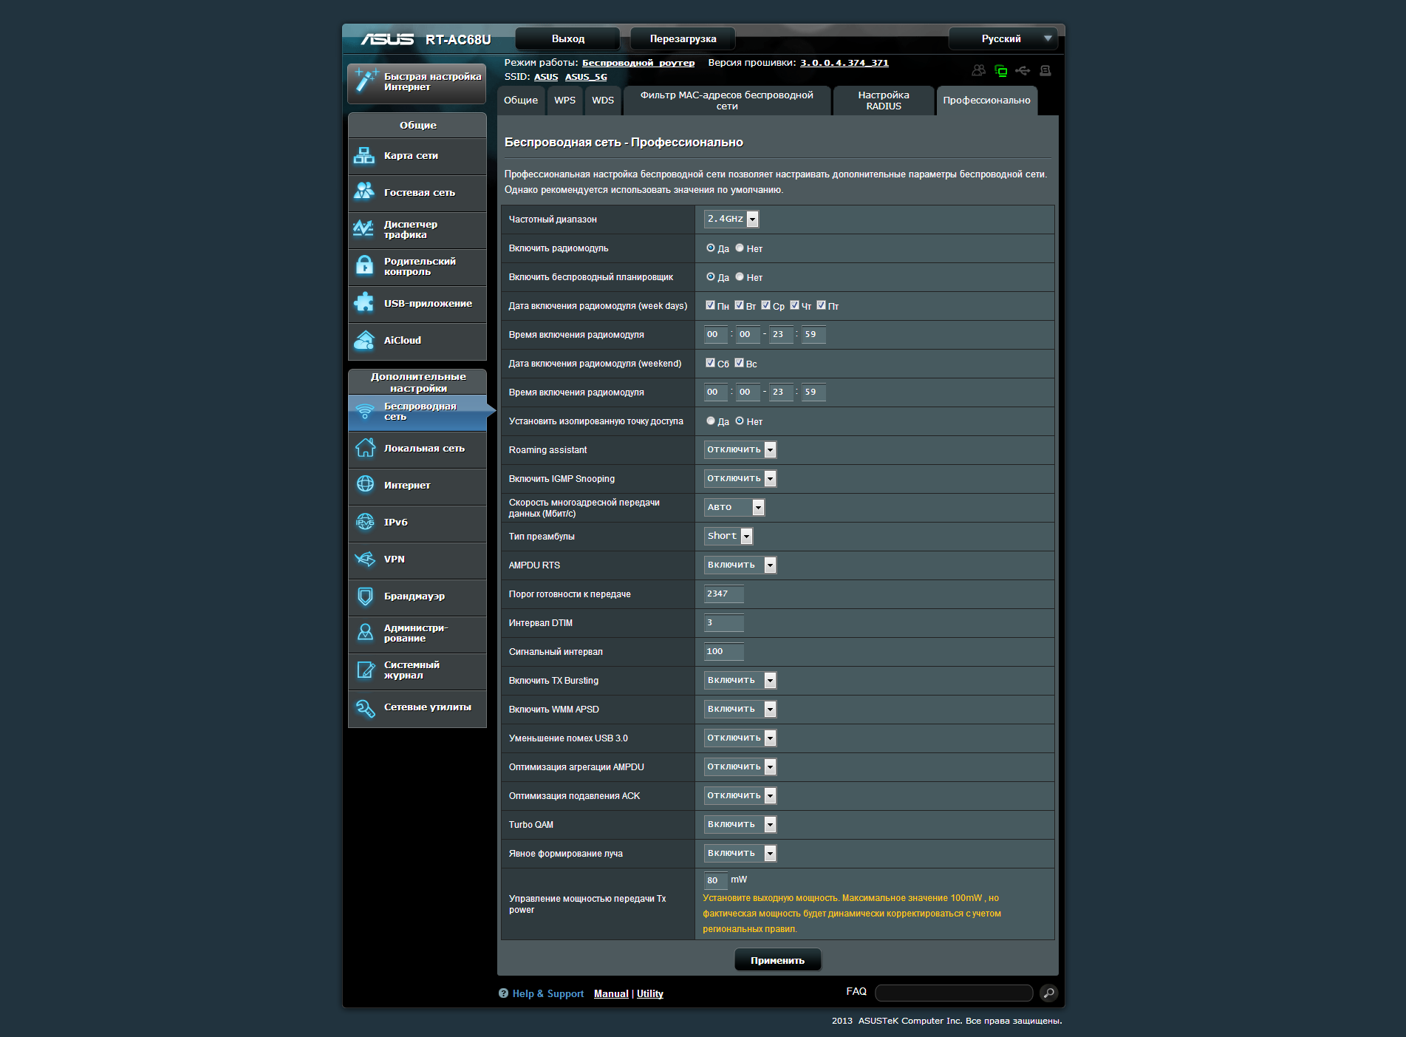Open the Administration user icon
This screenshot has width=1406, height=1037.
coord(365,633)
